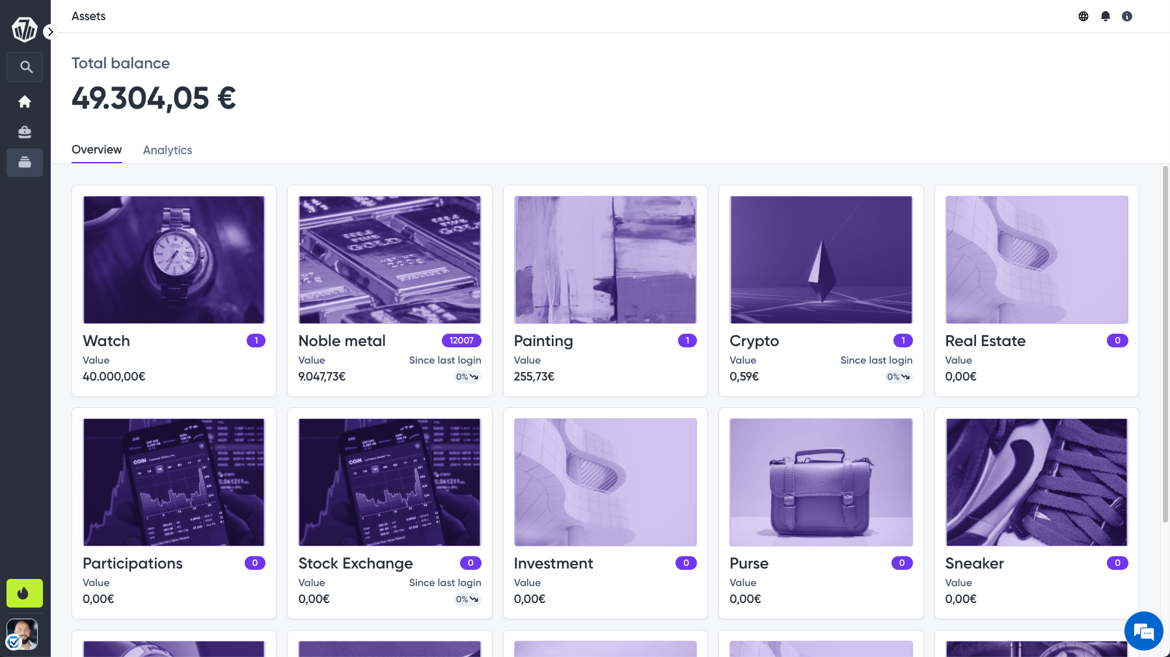Open user profile avatar
This screenshot has height=657, width=1170.
(x=22, y=634)
